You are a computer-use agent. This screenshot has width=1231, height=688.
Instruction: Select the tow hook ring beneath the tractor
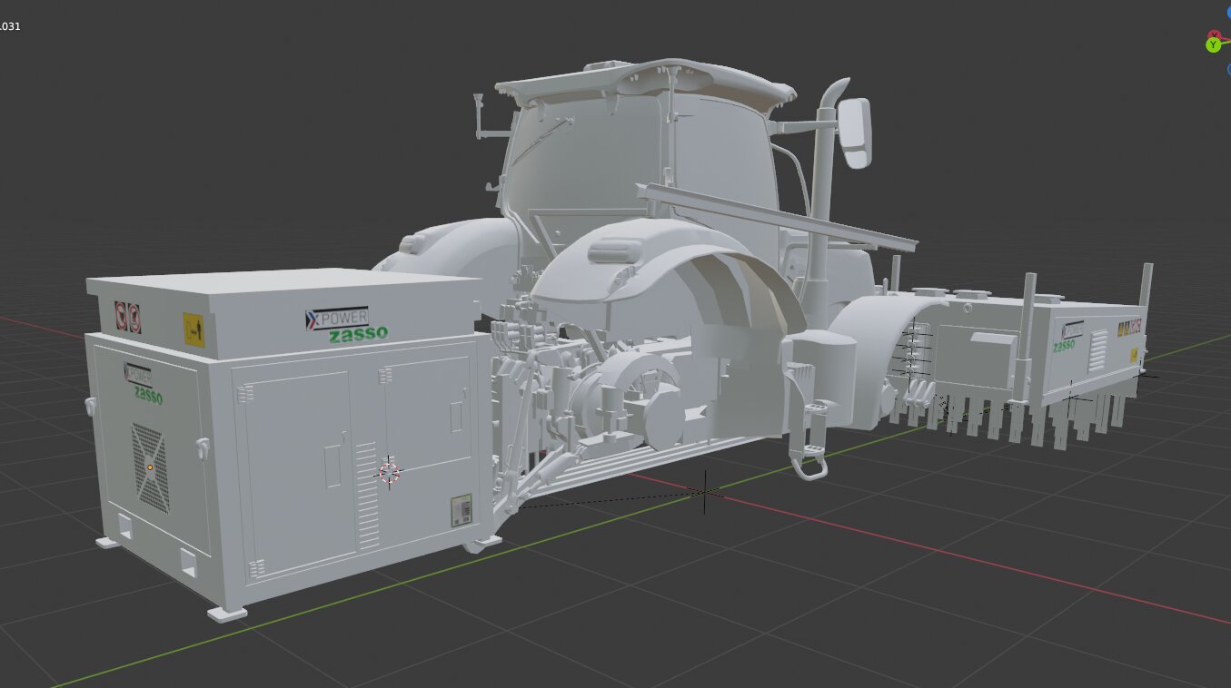[811, 467]
